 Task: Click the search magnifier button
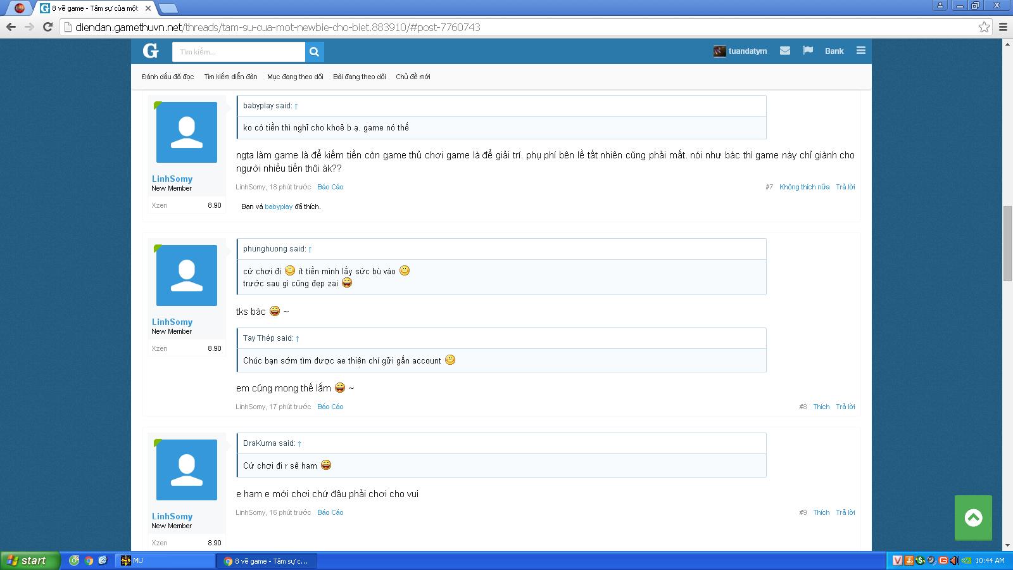[315, 52]
